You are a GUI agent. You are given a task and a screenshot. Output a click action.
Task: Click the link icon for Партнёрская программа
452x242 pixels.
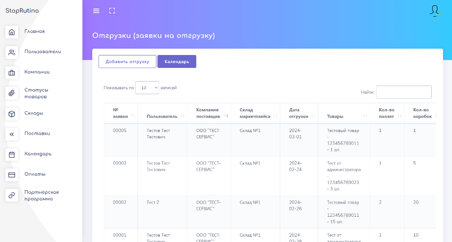[x=12, y=196]
